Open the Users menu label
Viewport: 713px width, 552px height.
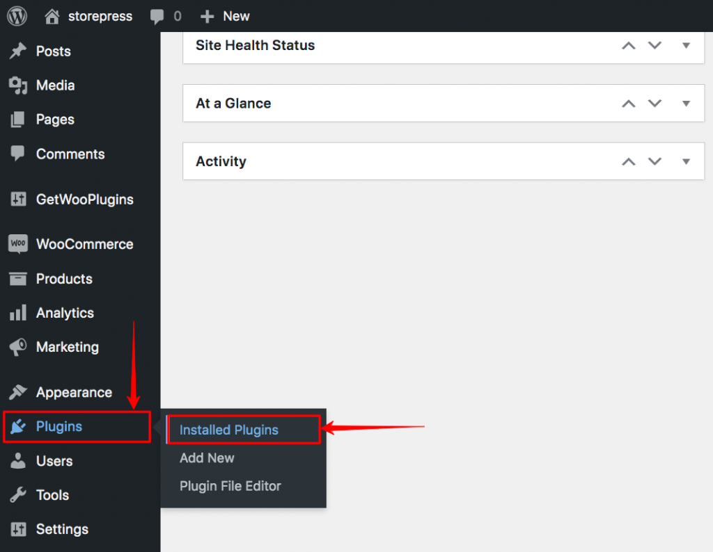(x=54, y=461)
